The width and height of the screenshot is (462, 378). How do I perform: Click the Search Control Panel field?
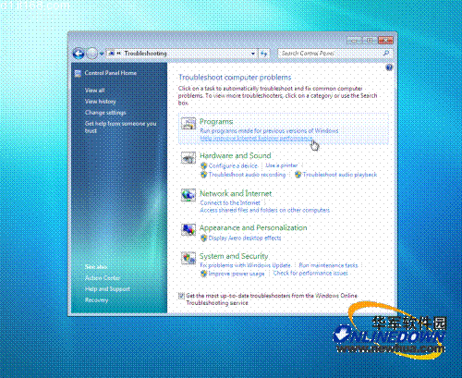pyautogui.click(x=331, y=54)
